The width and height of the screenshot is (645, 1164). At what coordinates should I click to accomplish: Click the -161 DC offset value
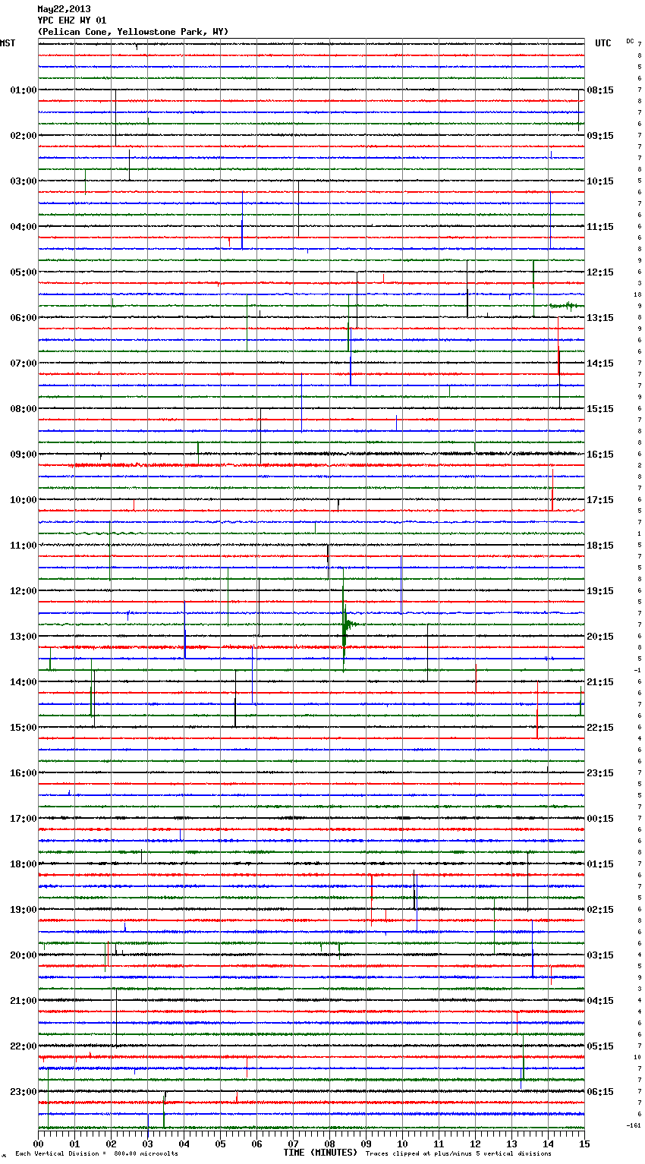pos(634,1125)
